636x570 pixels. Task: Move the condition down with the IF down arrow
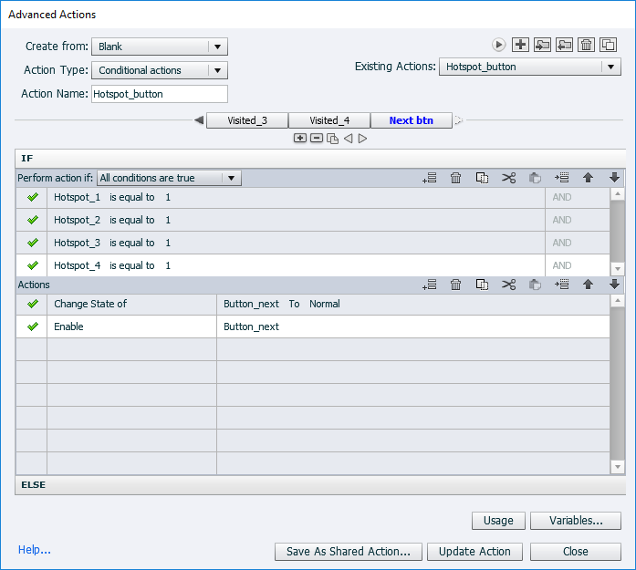614,178
